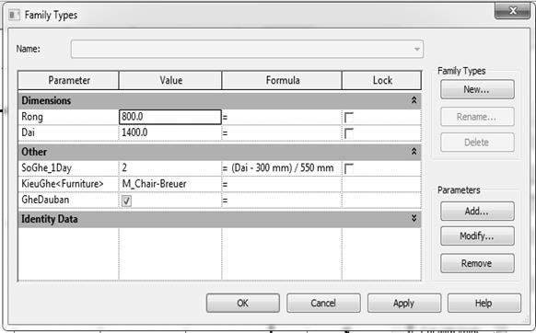
Task: Close the Family Types dialog
Action: [x=512, y=11]
